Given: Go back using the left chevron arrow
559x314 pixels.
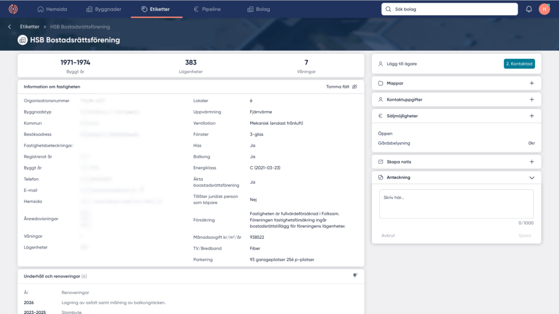Looking at the screenshot, I should (x=10, y=27).
